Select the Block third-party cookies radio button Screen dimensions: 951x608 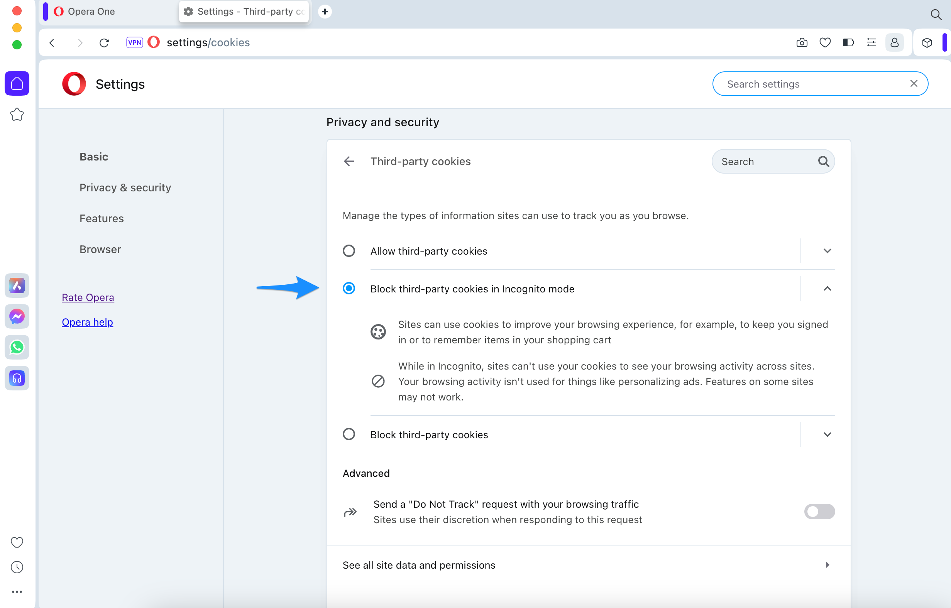(349, 434)
